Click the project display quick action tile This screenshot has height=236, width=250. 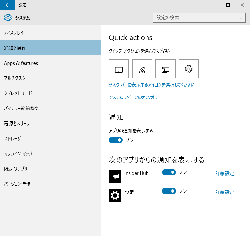[165, 69]
